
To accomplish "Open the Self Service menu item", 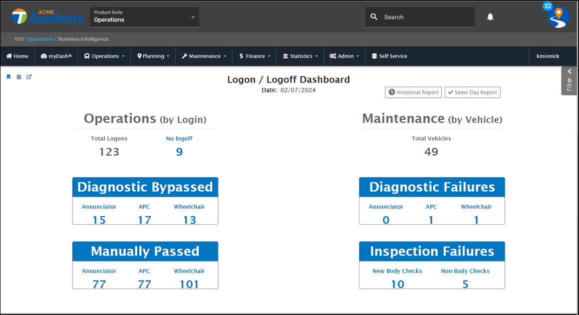I will coord(389,56).
